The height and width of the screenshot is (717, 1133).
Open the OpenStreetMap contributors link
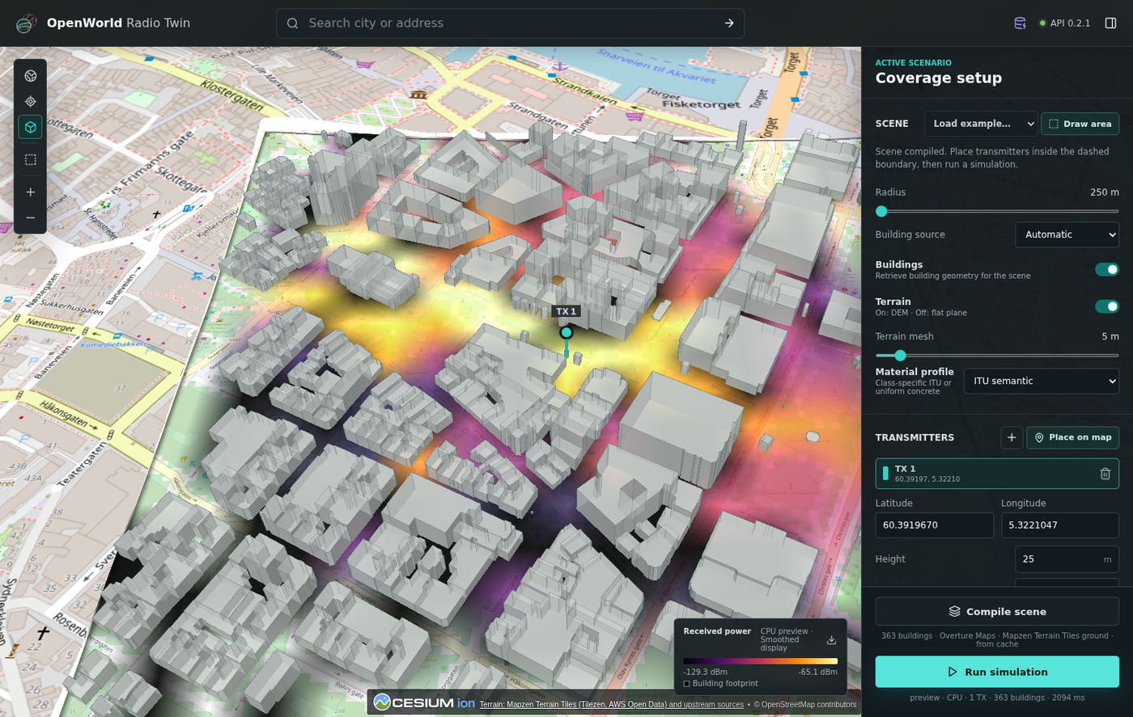click(804, 705)
